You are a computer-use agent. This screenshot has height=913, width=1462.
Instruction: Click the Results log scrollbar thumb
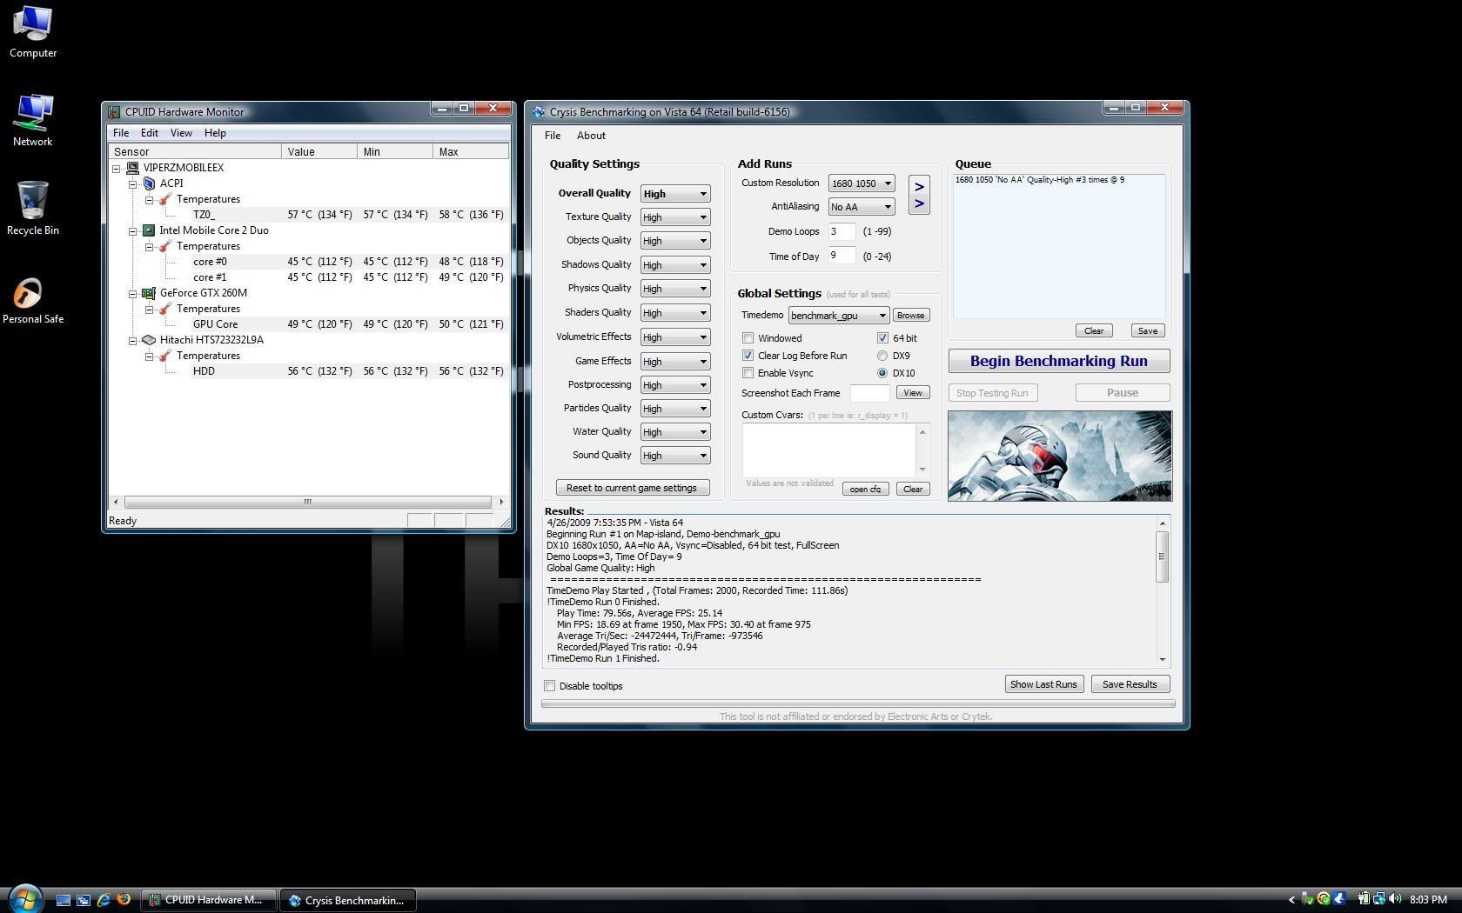1162,556
